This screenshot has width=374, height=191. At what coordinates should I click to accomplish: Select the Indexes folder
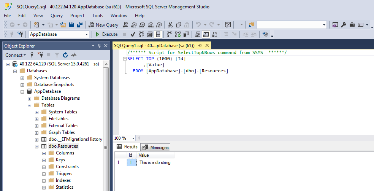(63, 180)
